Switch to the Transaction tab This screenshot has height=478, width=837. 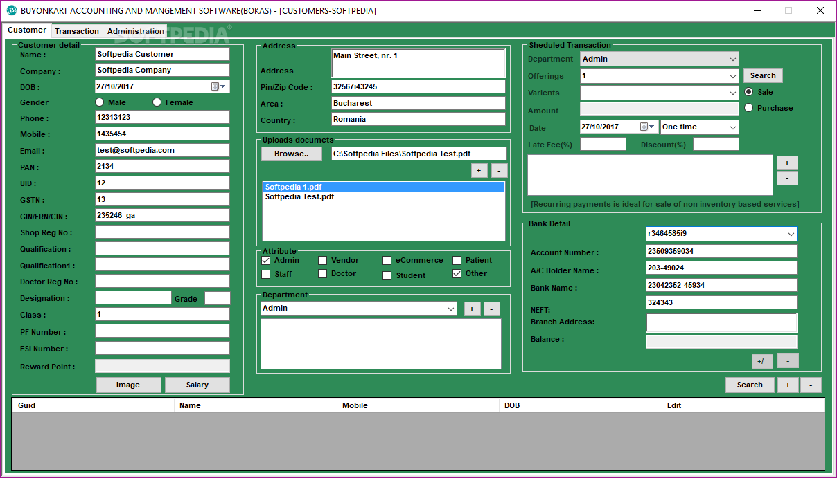click(x=77, y=31)
